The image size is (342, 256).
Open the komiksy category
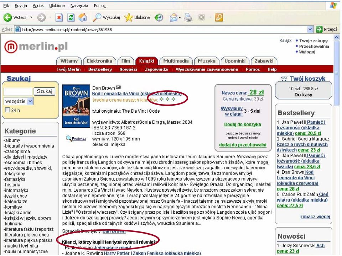point(13,207)
